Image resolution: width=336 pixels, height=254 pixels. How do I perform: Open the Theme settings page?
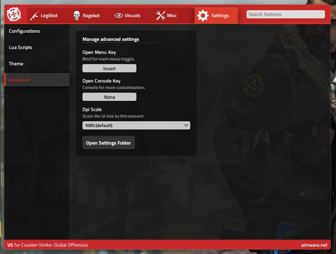pos(16,64)
